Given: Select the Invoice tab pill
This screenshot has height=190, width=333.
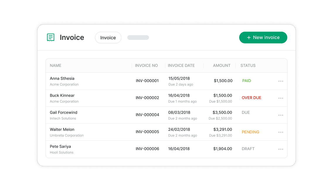Looking at the screenshot, I should point(108,38).
